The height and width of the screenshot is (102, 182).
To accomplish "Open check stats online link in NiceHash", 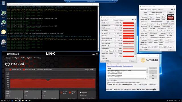I will click(128, 66).
